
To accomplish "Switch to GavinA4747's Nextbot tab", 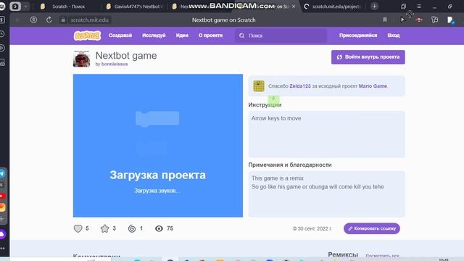I will tap(135, 7).
